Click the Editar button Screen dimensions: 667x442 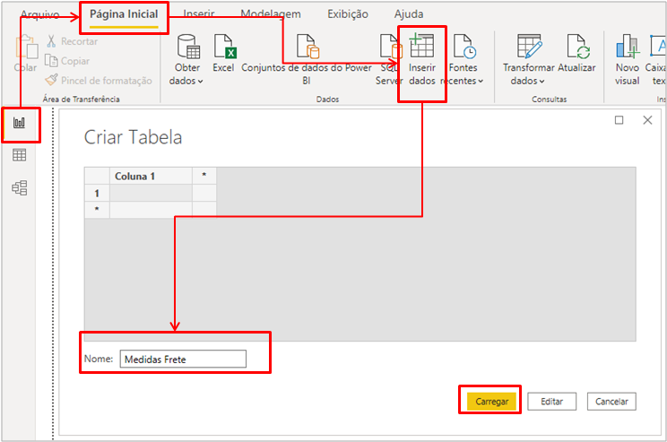pos(551,402)
